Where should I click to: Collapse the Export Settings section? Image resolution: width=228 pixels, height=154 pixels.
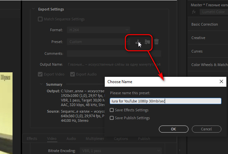[34, 9]
